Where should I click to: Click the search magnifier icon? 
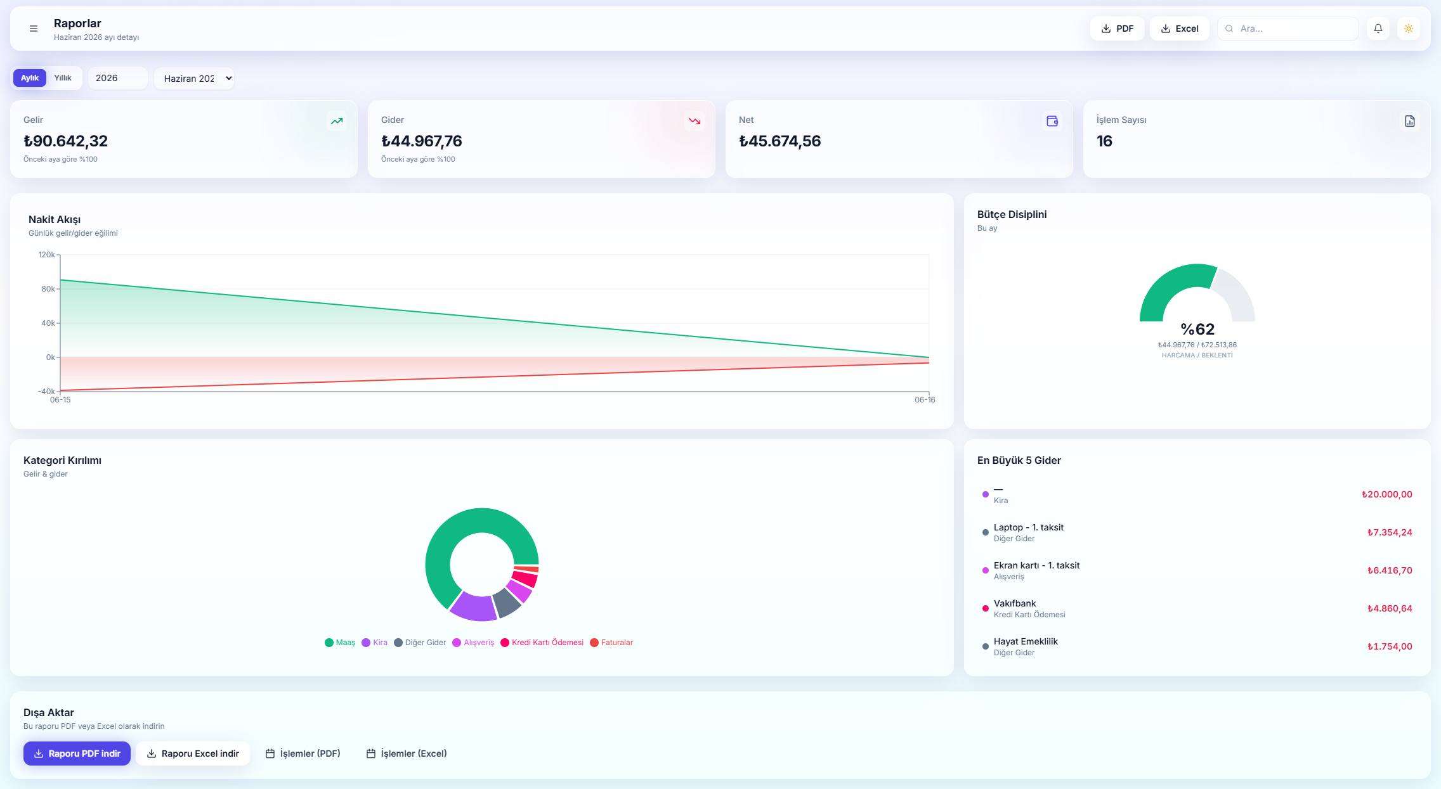(x=1229, y=29)
